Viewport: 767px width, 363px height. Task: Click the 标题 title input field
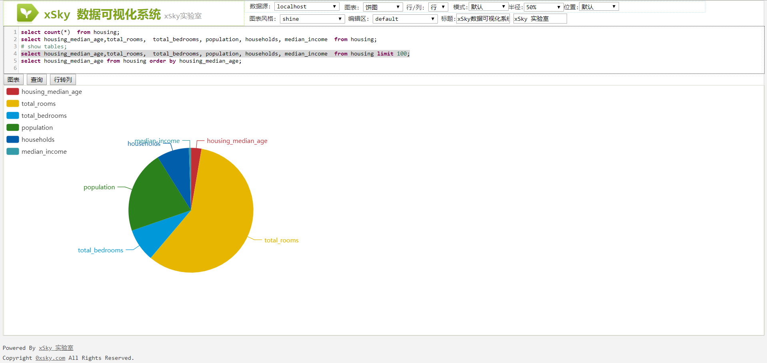483,19
